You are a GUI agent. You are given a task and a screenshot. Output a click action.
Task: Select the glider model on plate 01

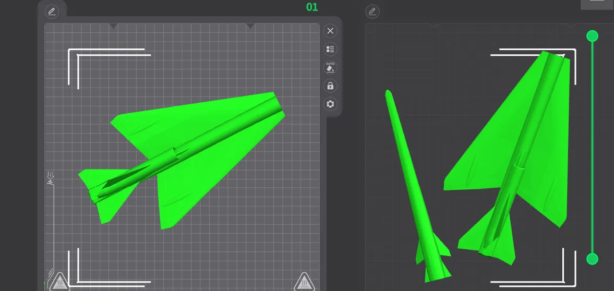[182, 161]
